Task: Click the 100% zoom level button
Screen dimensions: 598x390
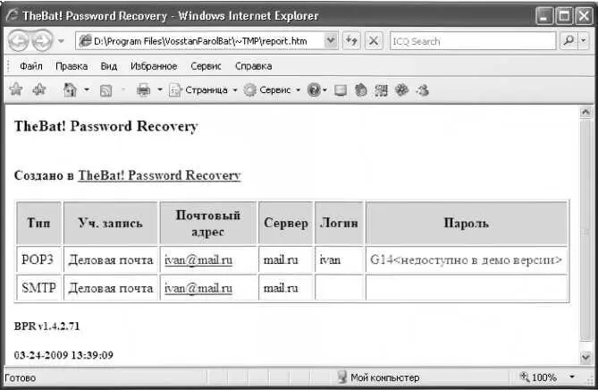Action: point(538,377)
